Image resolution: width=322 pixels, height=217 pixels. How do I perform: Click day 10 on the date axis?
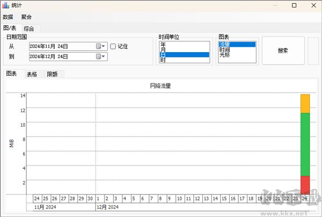pos(179,199)
